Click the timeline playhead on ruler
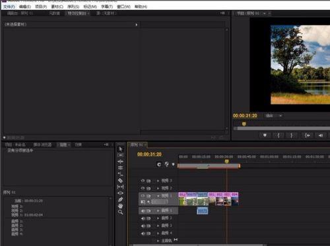 226,161
